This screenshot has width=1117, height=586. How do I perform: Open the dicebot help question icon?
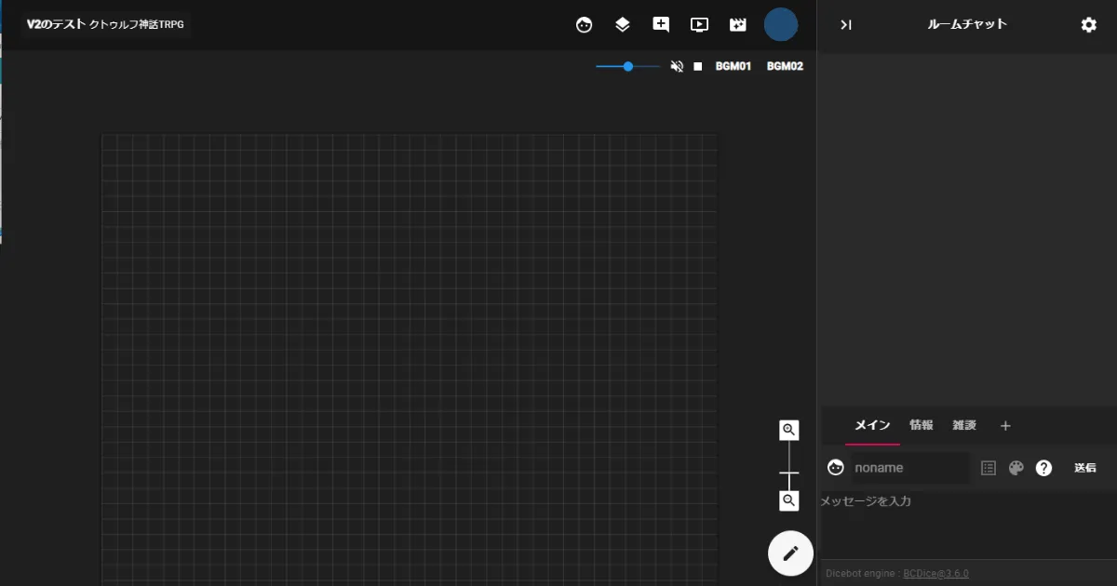point(1044,468)
